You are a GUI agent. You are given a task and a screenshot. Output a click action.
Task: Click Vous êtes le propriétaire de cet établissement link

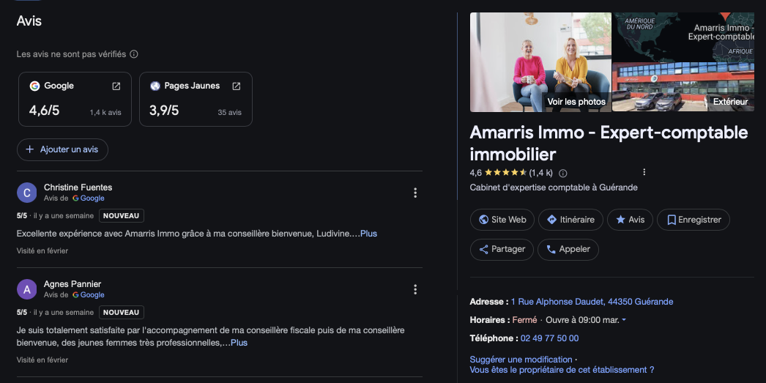click(x=562, y=371)
